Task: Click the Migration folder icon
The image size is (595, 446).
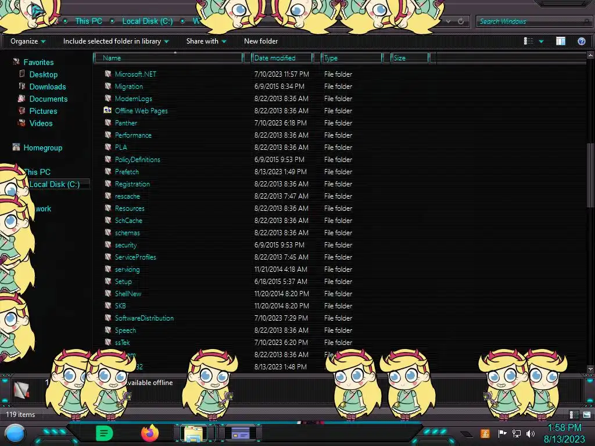Action: (x=107, y=86)
